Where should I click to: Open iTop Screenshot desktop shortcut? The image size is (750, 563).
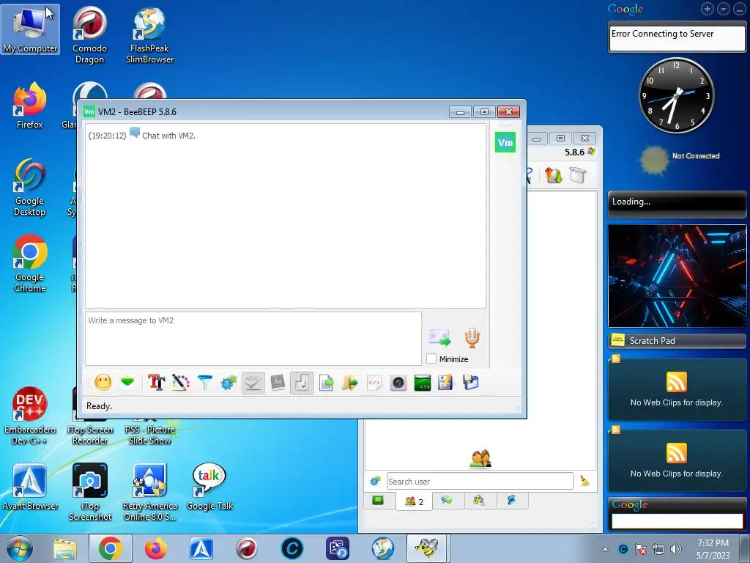90,492
